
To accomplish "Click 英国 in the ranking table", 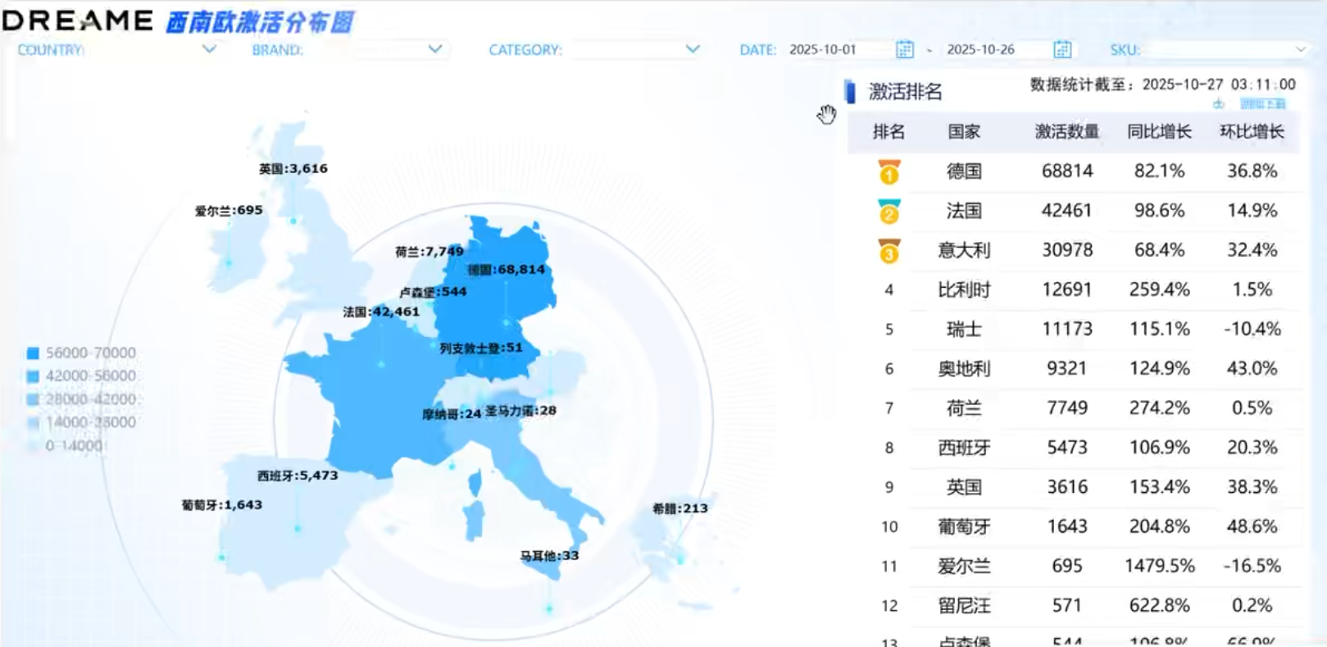I will pos(964,487).
